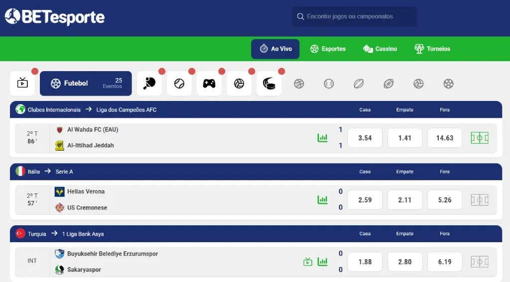The image size is (510, 282).
Task: Open the Esportes tab
Action: click(x=328, y=49)
